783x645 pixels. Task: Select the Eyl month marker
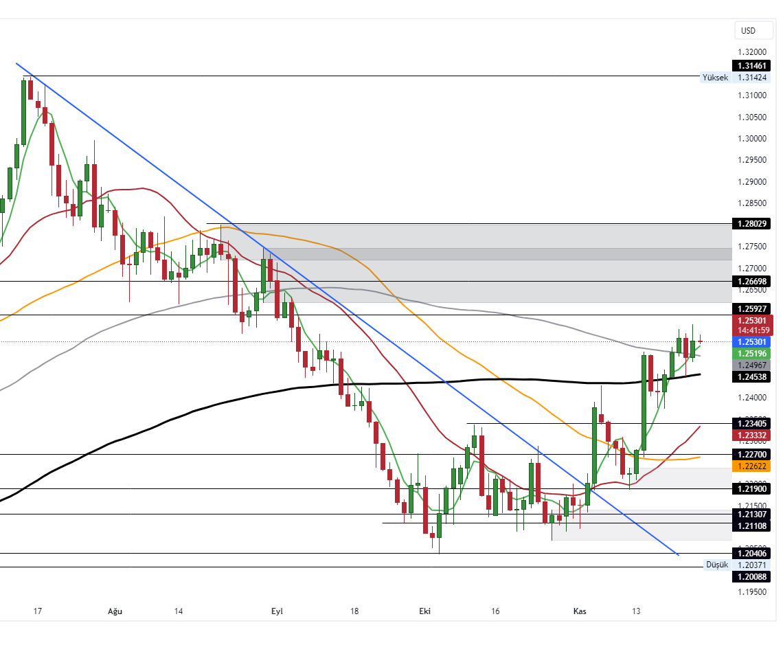click(277, 610)
